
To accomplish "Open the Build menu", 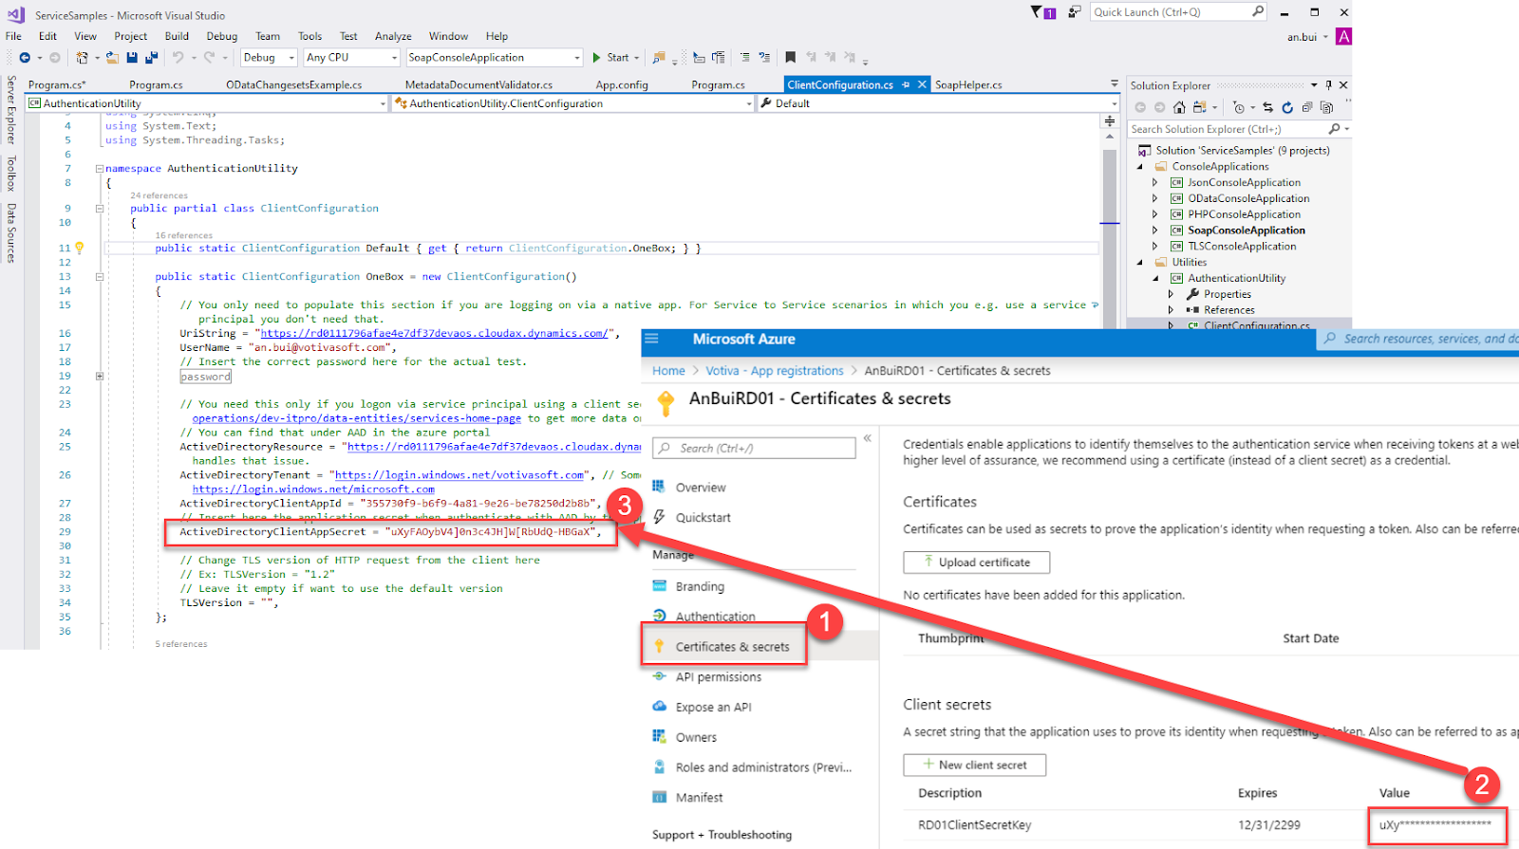I will pyautogui.click(x=177, y=36).
